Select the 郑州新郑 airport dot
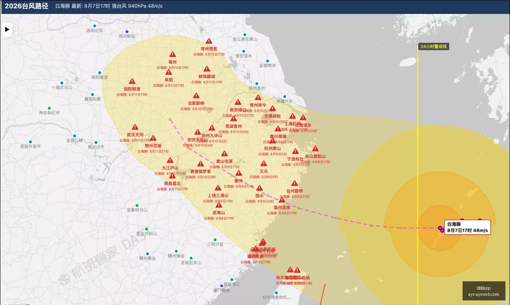The height and width of the screenshot is (305, 510). [127, 32]
